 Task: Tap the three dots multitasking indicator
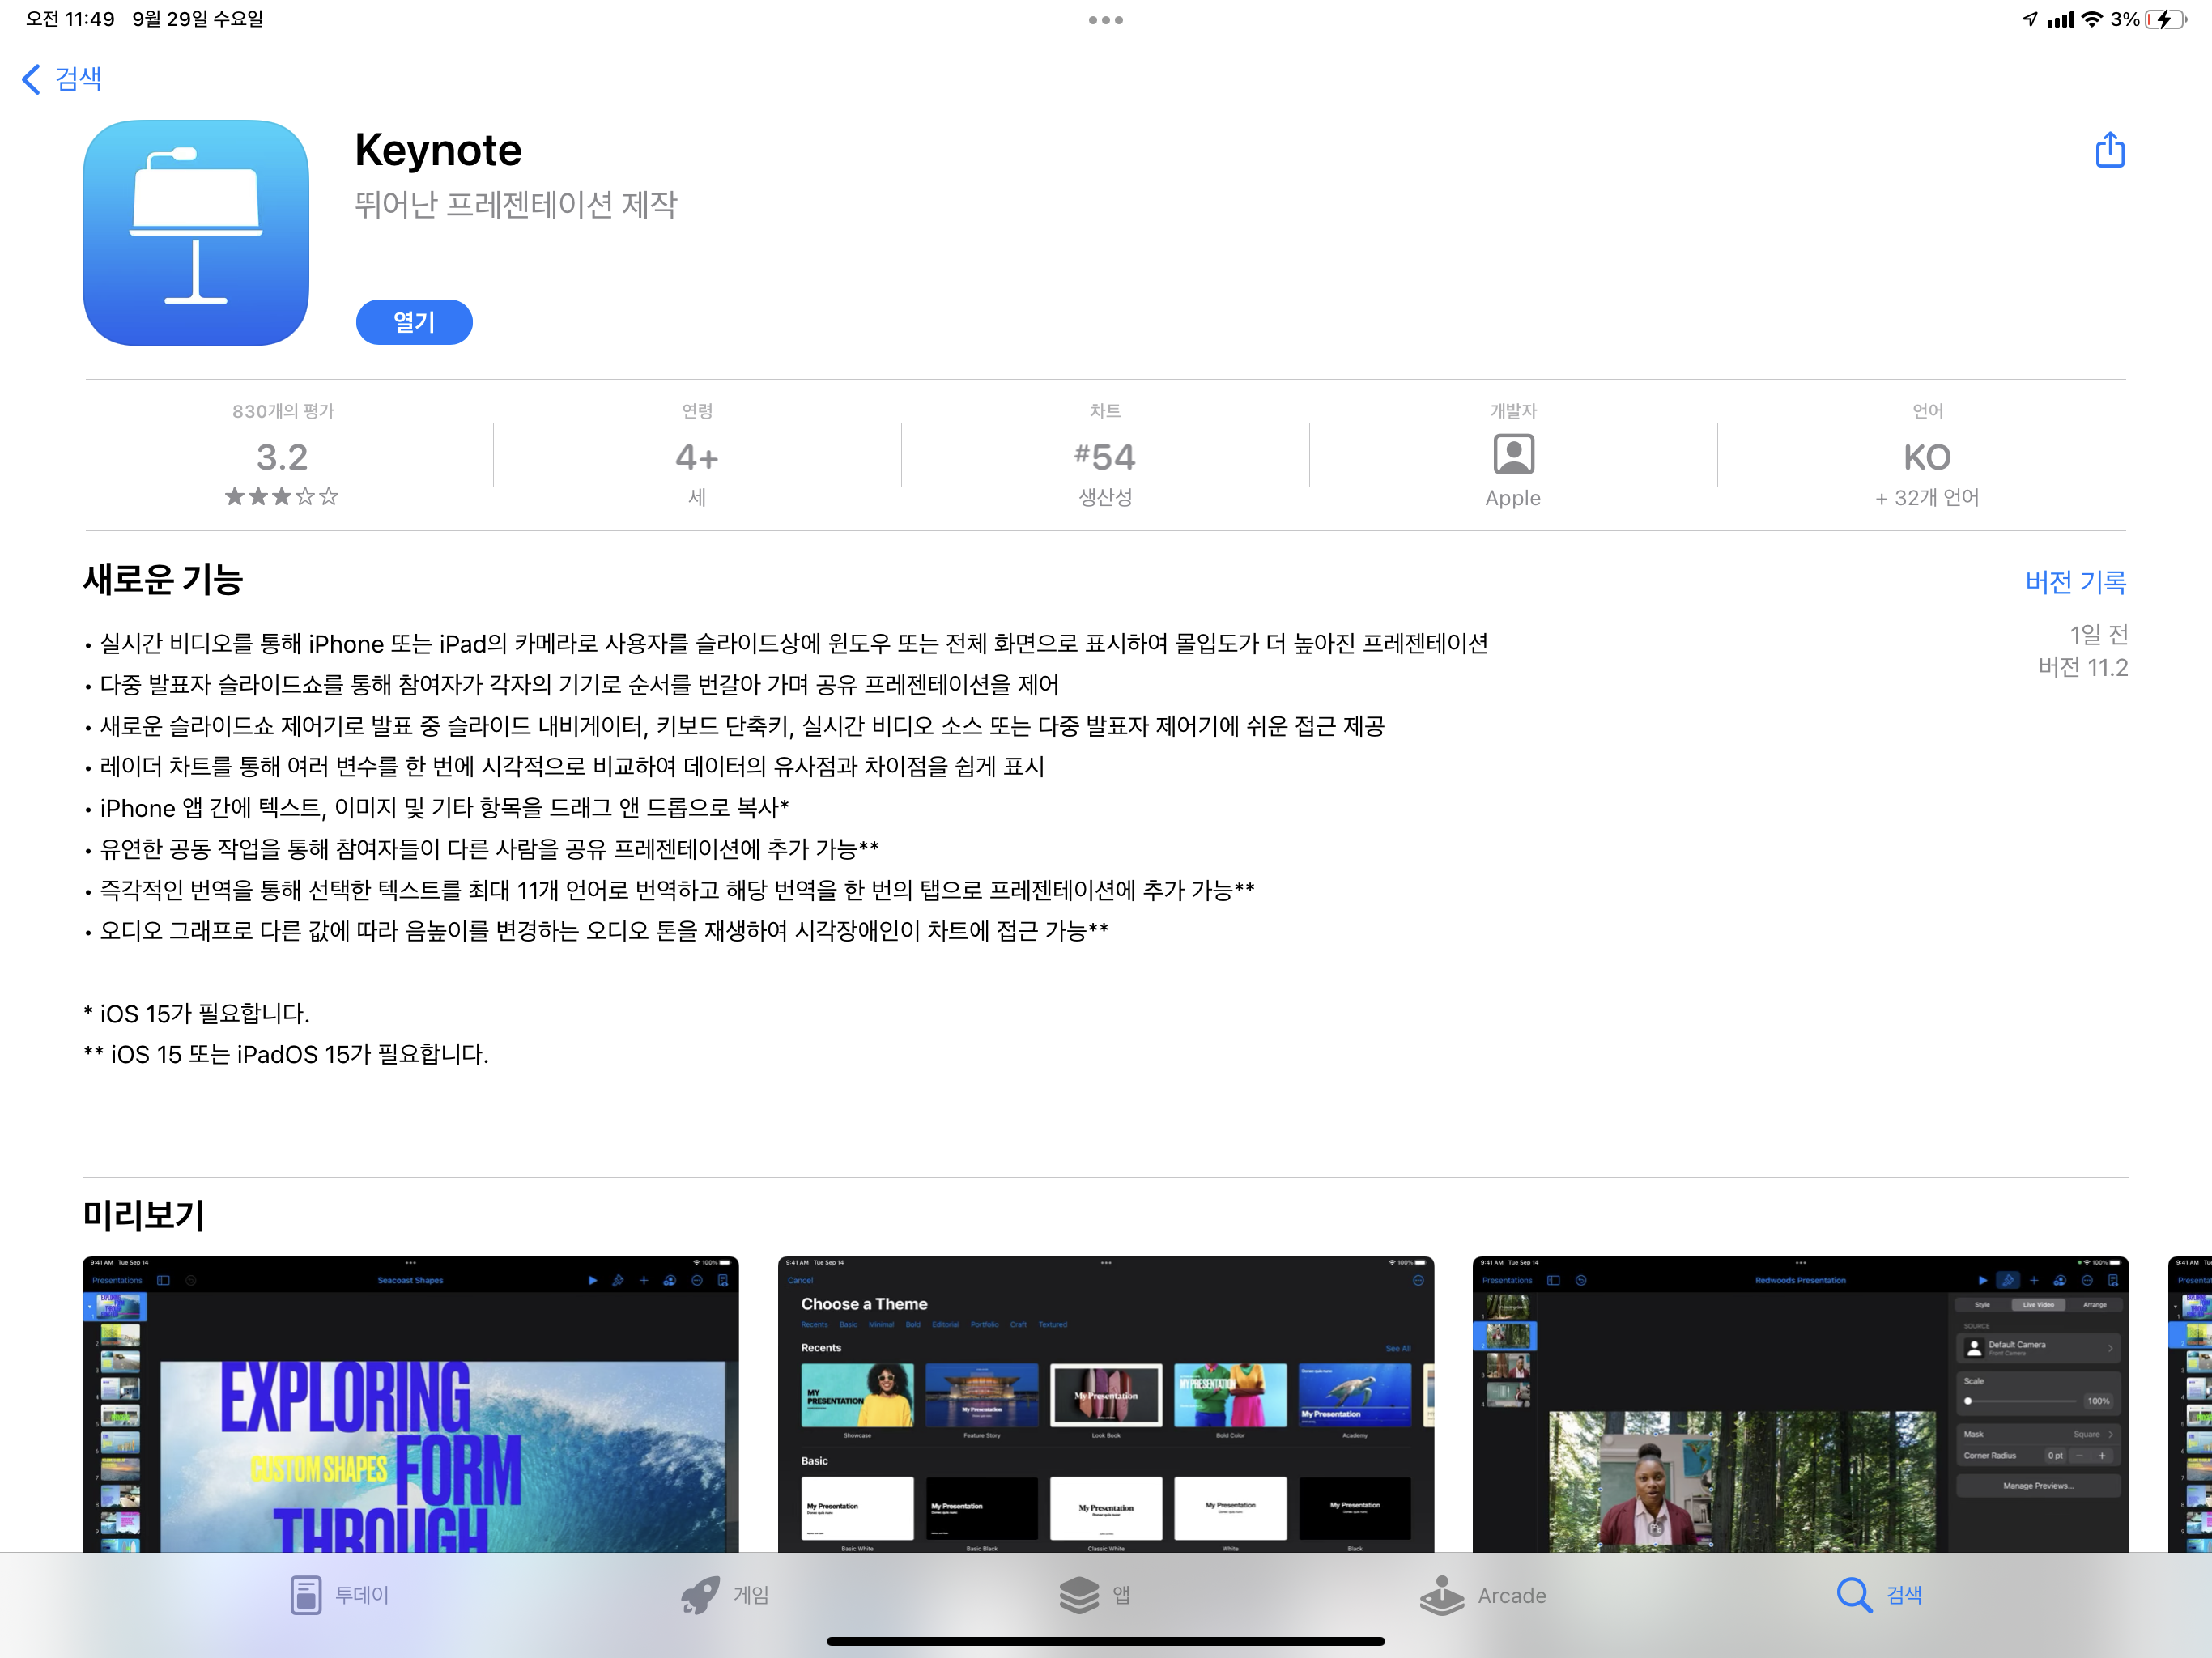[x=1105, y=20]
